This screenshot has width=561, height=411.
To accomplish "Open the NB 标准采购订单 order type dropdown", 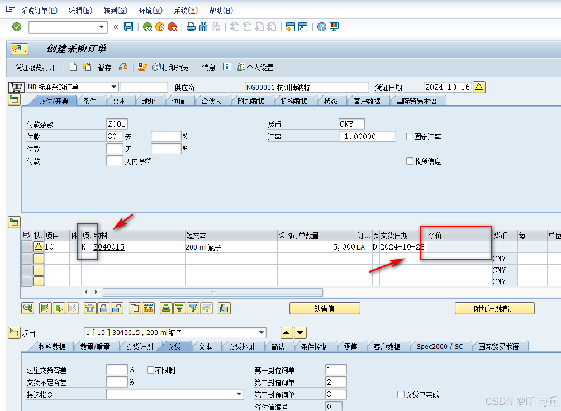I will coord(114,87).
